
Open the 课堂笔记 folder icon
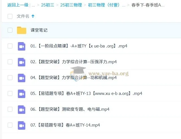pyautogui.click(x=21, y=30)
